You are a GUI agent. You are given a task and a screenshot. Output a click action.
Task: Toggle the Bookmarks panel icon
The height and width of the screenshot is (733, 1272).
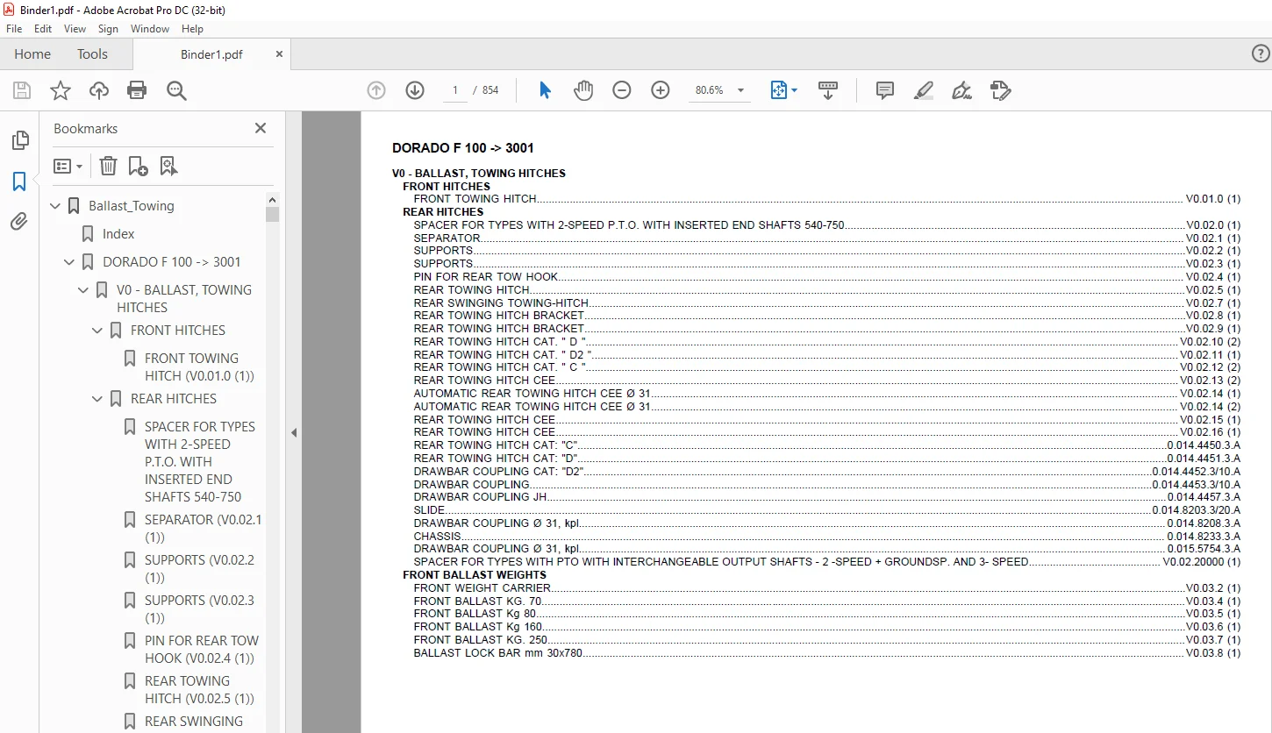(x=19, y=181)
